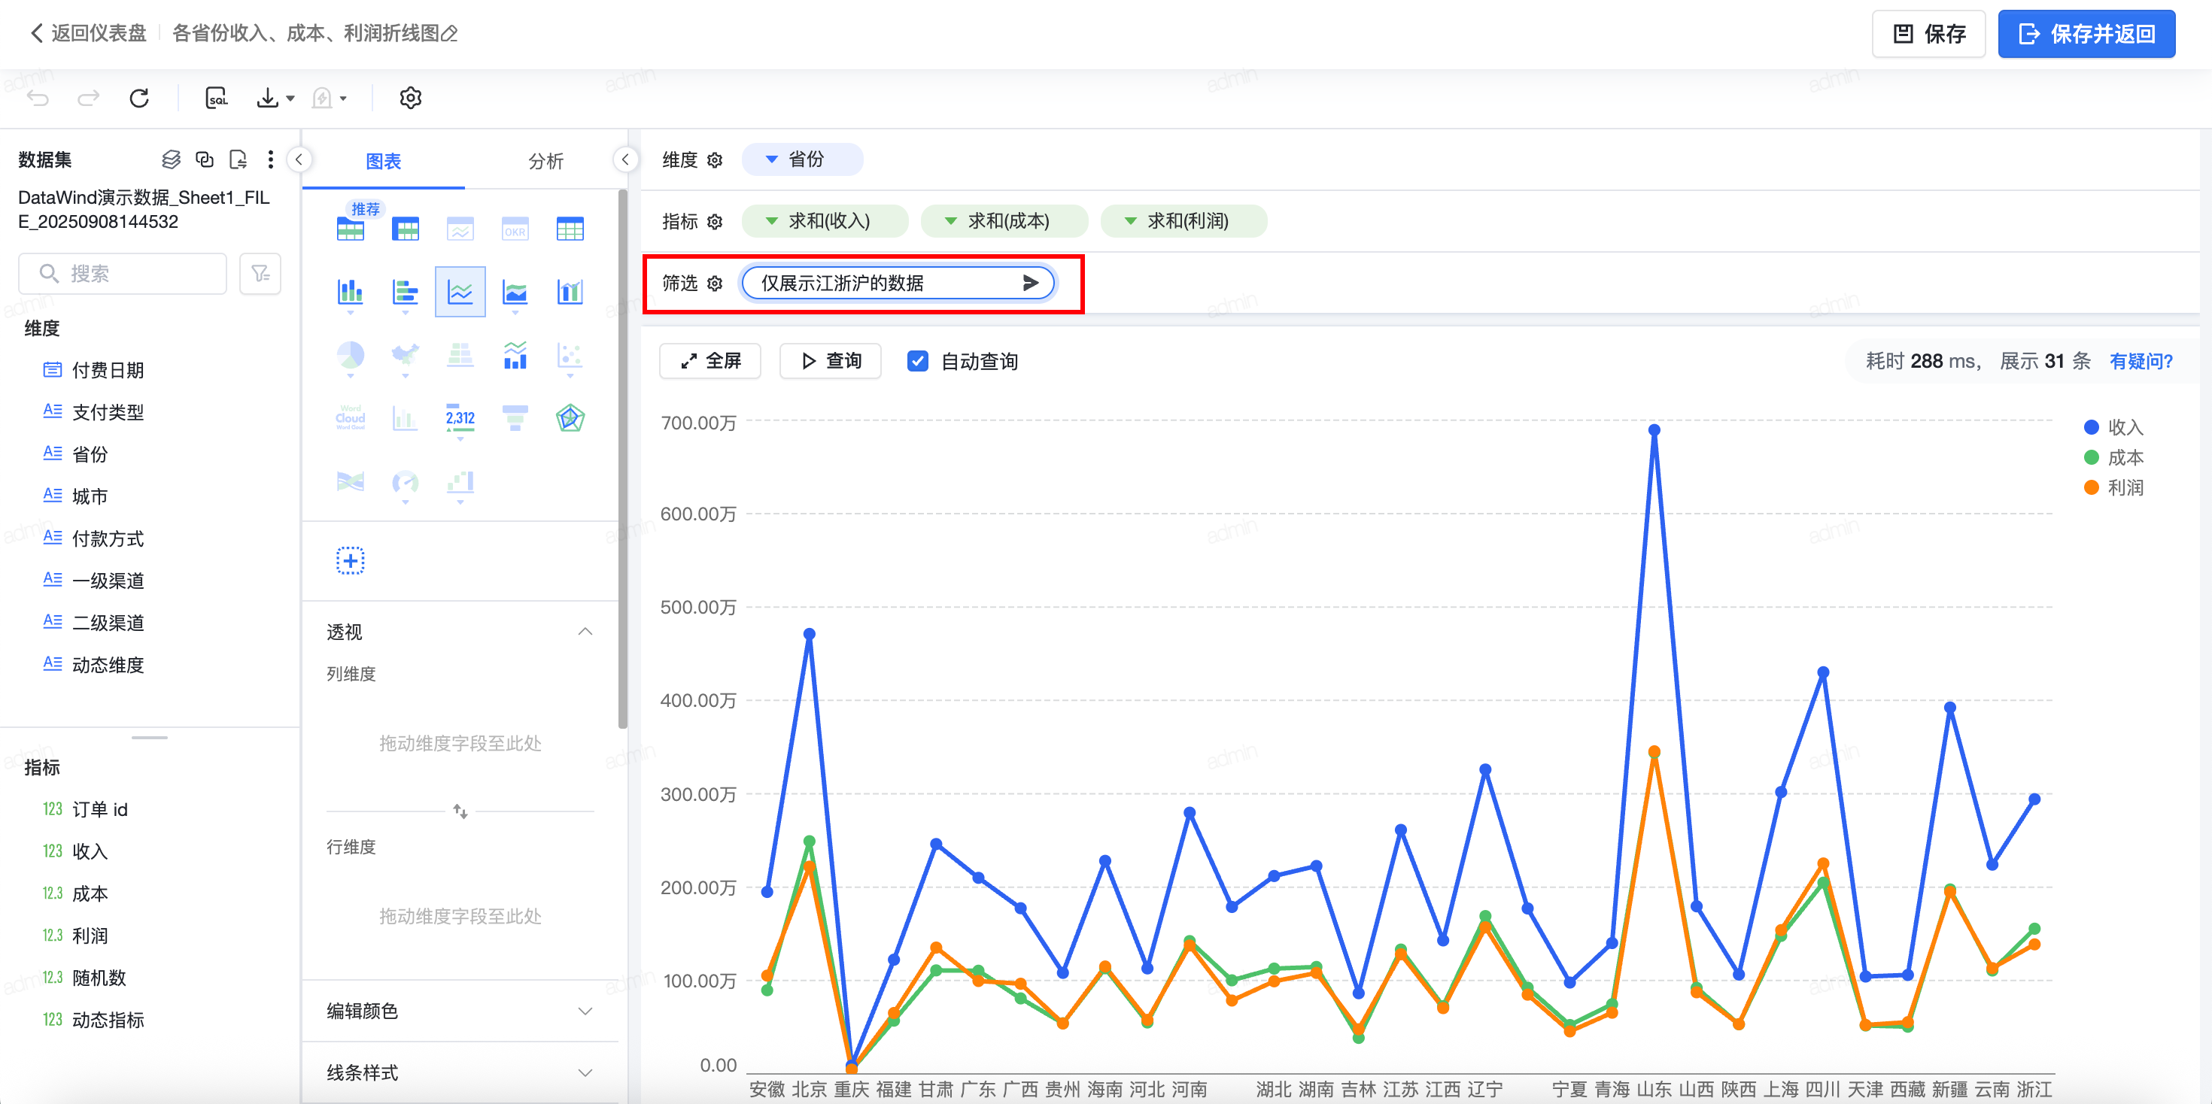Uncheck the 自动查询 checkbox

click(x=917, y=362)
